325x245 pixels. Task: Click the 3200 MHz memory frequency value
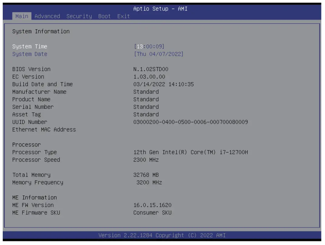[149, 182]
